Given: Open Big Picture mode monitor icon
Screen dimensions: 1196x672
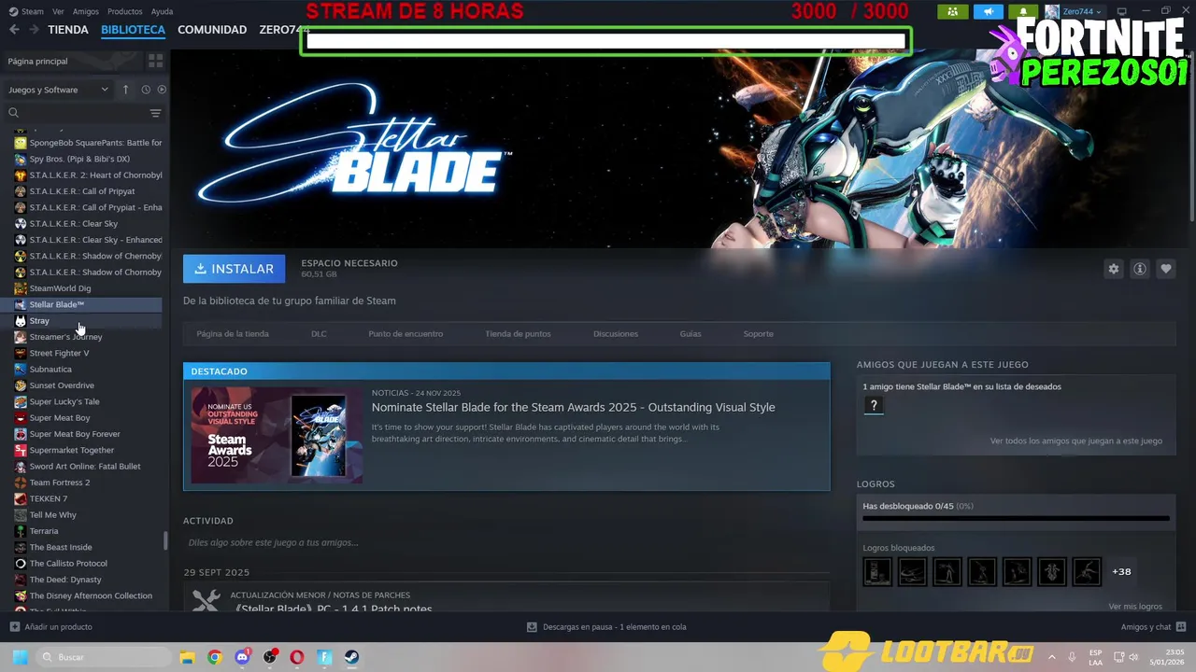Looking at the screenshot, I should point(1122,11).
